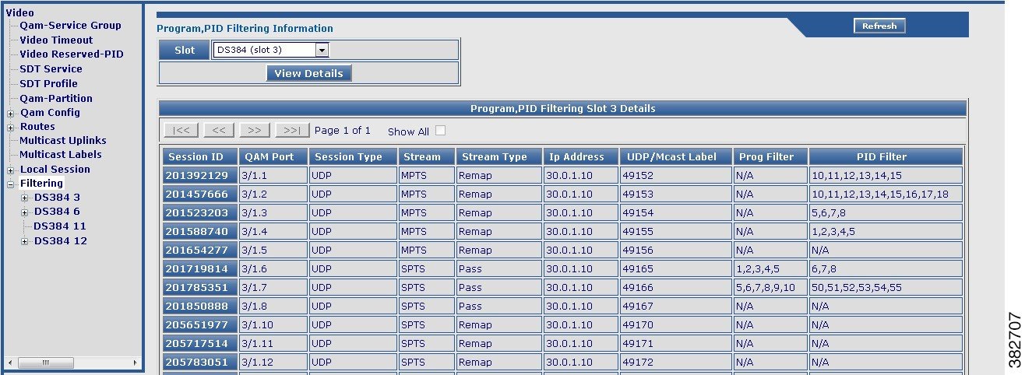Viewport: 1025px width, 375px height.
Task: Expand the DS384 12 node
Action: click(x=25, y=241)
